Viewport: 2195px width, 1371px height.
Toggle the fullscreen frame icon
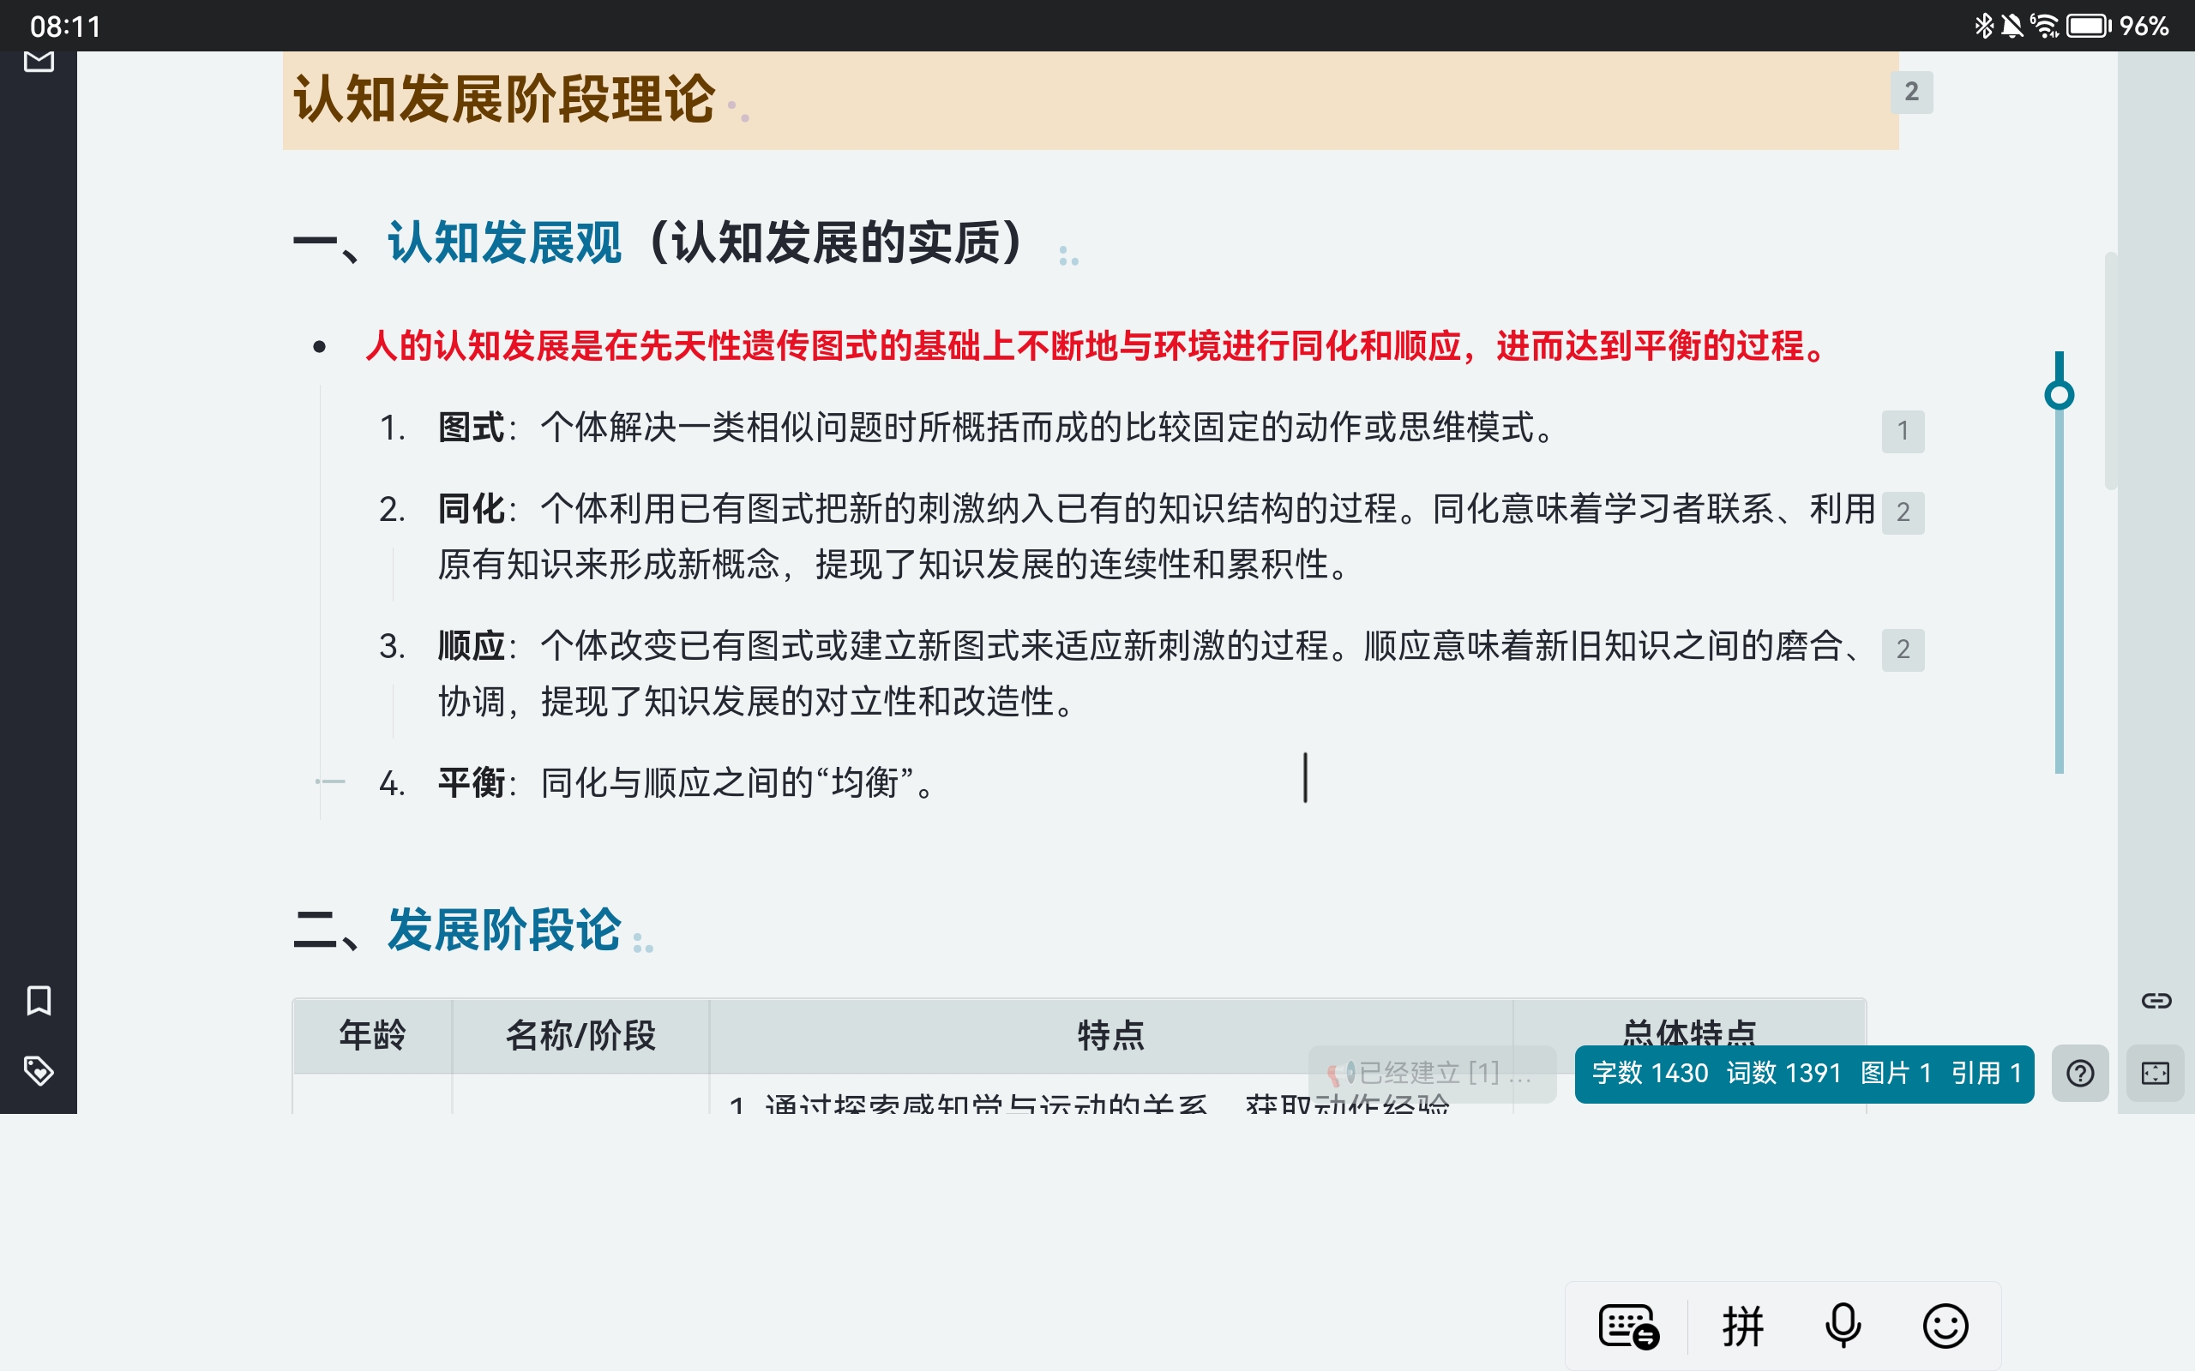pyautogui.click(x=2155, y=1074)
